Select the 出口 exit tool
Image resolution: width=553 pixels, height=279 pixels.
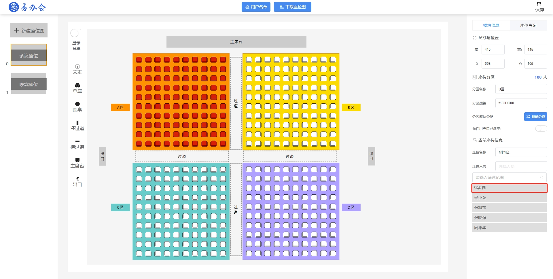click(x=77, y=181)
